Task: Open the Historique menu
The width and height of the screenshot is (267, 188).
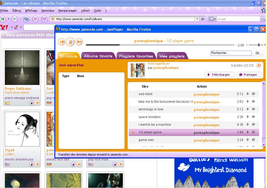Action: tap(48, 11)
